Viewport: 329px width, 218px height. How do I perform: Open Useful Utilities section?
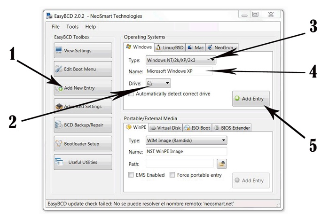click(83, 162)
